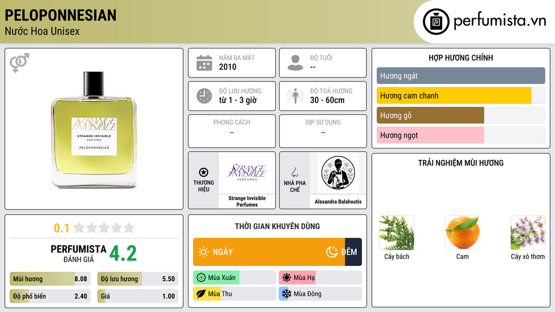
Task: Click the nose icon for Nhà pha chế
Action: (294, 172)
